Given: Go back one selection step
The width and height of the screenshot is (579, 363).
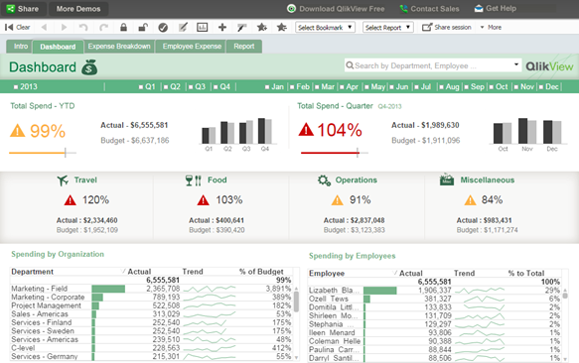Looking at the screenshot, I should 45,28.
